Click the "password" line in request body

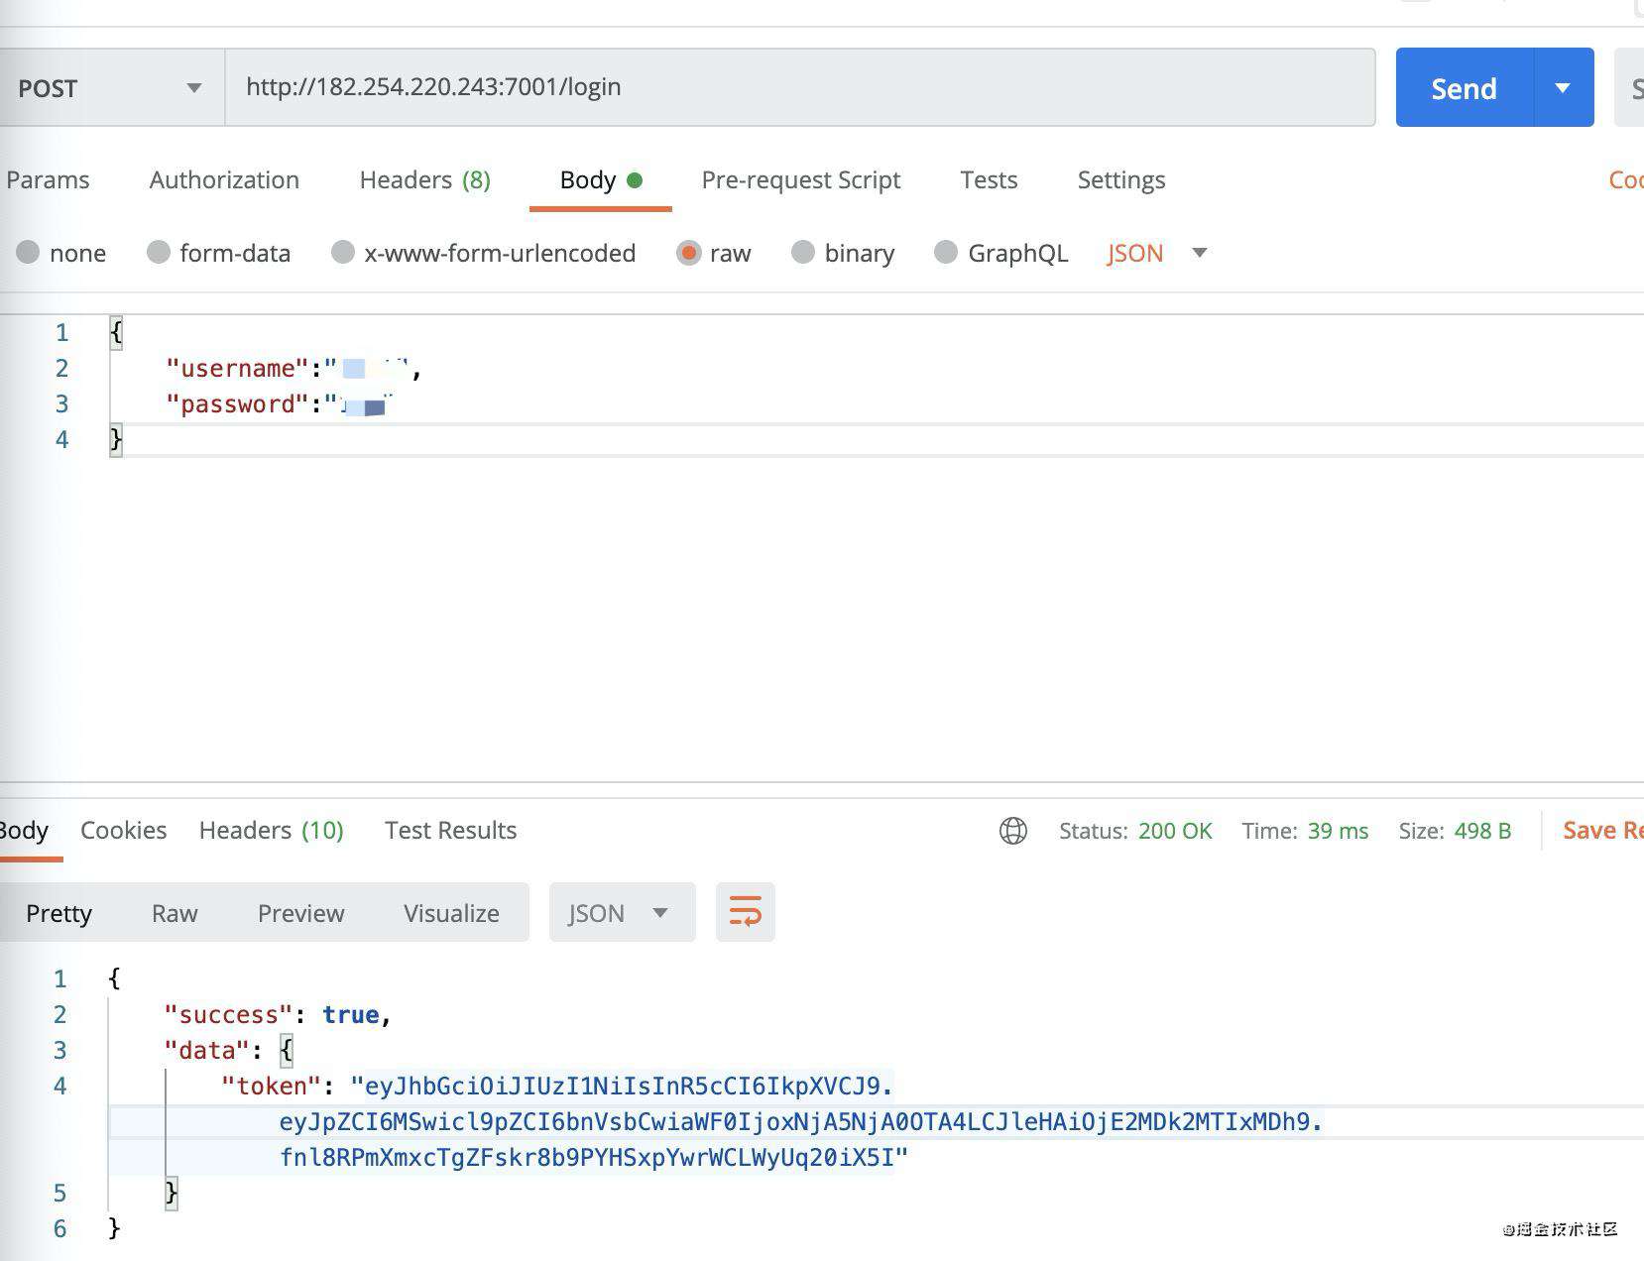[280, 403]
